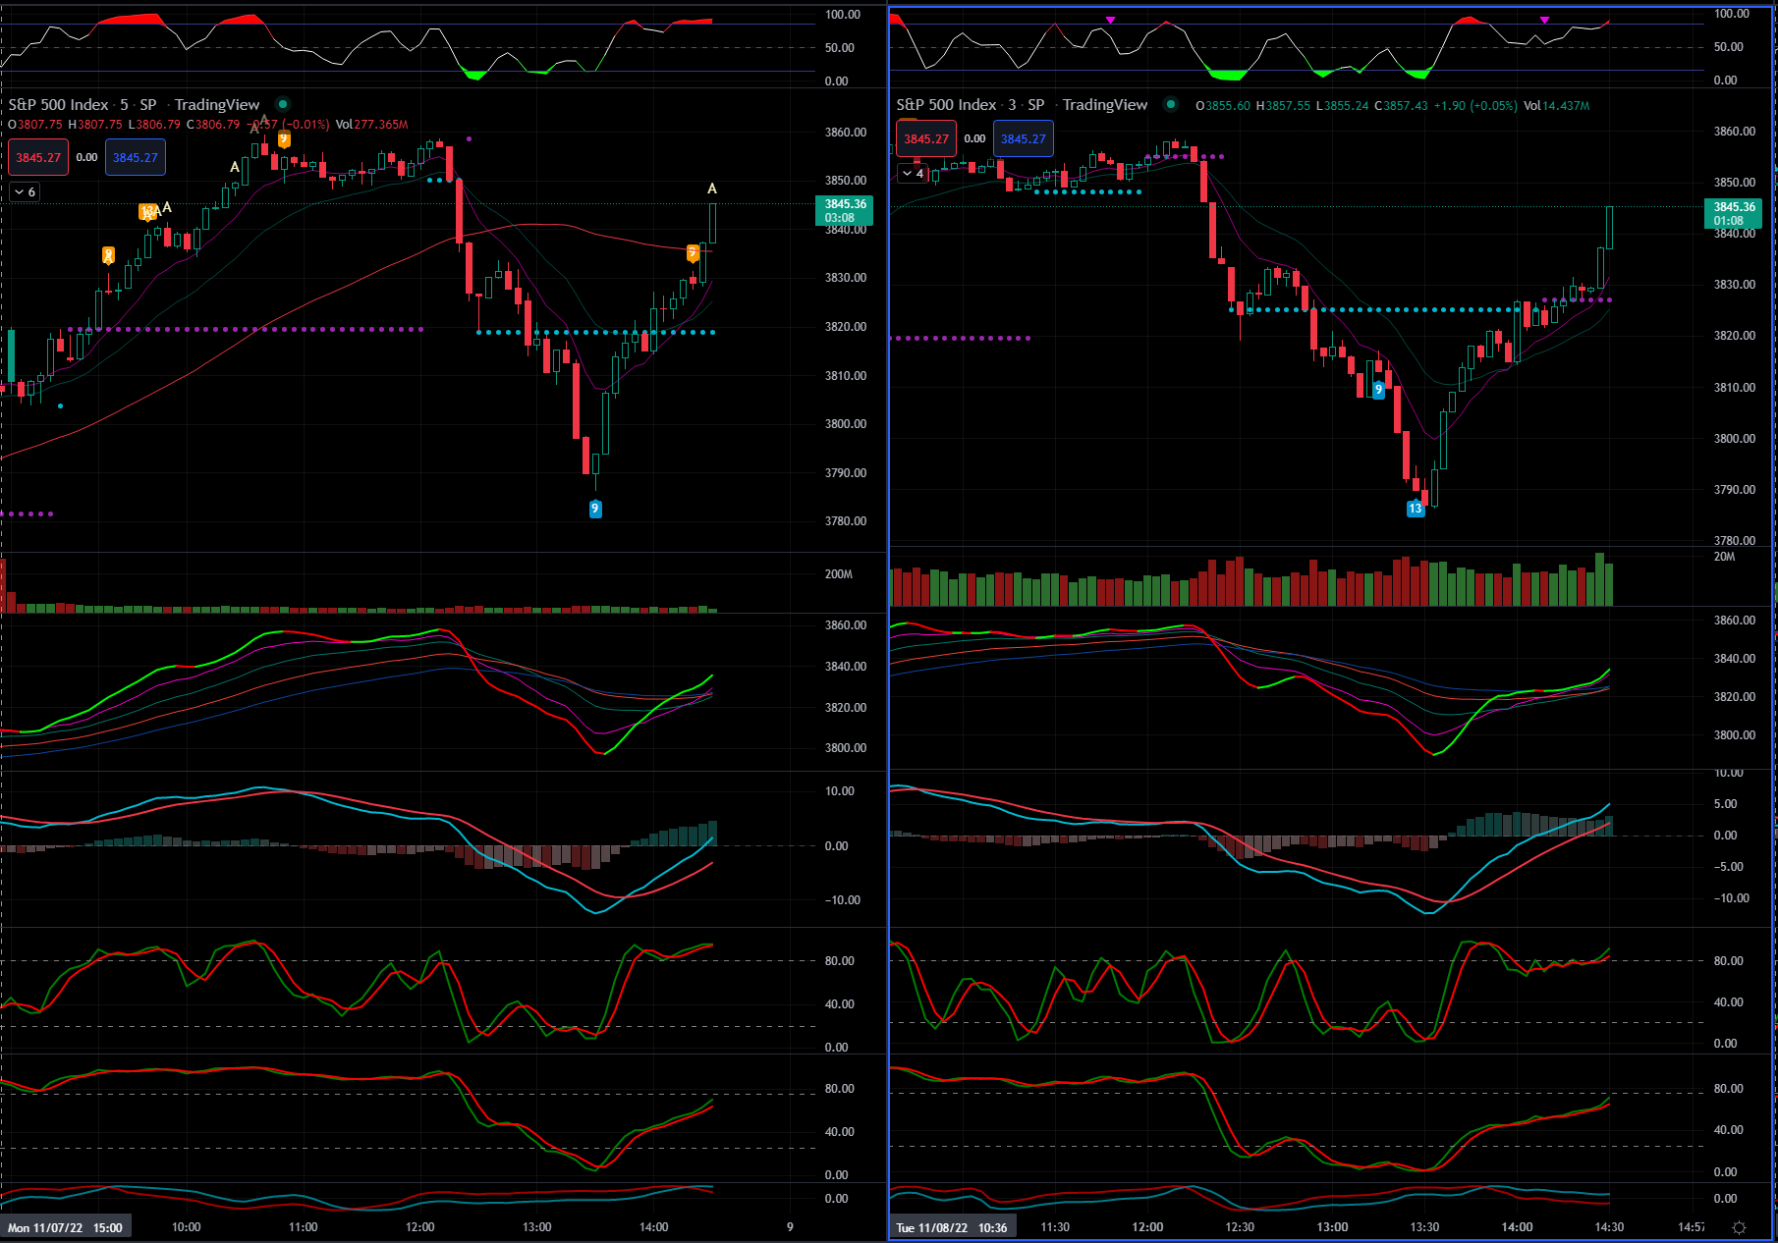Click Mon 11/07/22 15:00 time label
This screenshot has height=1243, width=1778.
point(65,1227)
